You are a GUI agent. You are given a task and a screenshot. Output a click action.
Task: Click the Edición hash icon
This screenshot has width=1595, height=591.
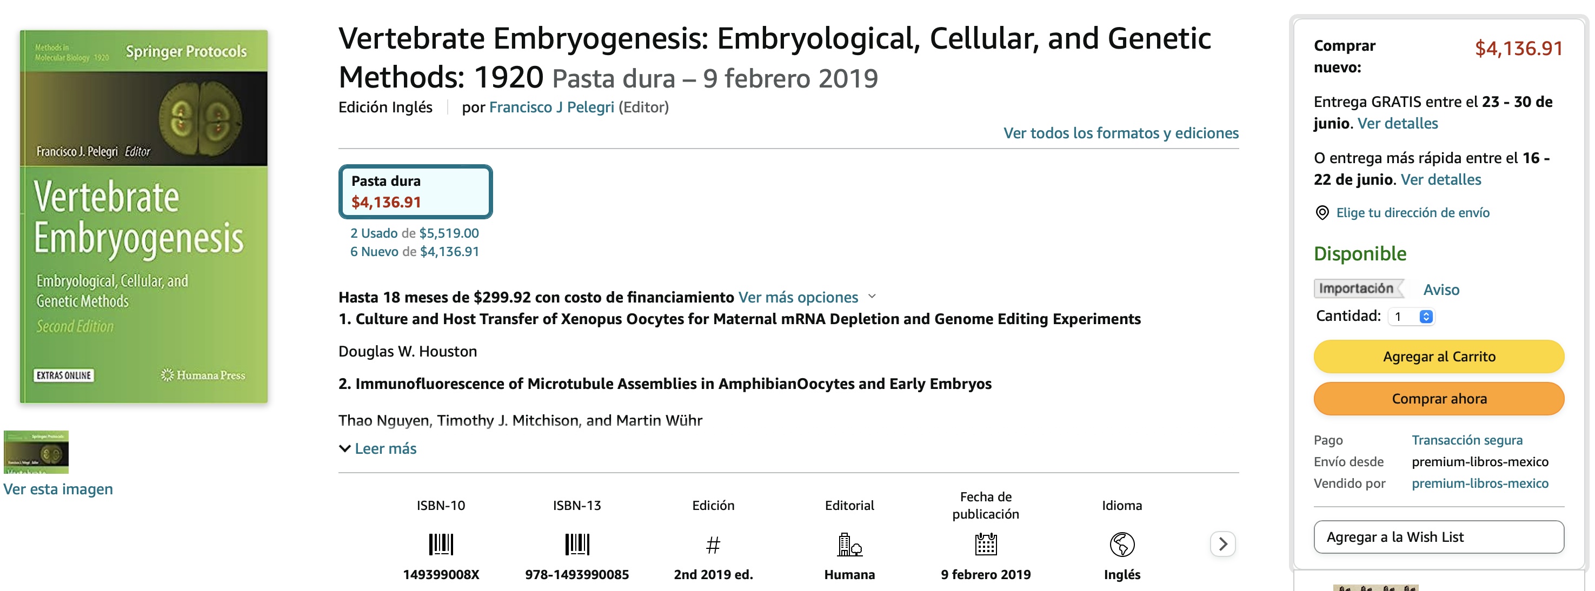click(713, 545)
